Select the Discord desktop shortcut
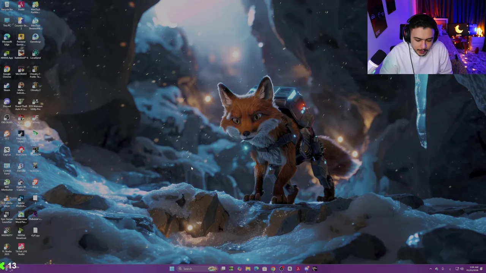Image resolution: width=486 pixels, height=273 pixels. pyautogui.click(x=7, y=103)
